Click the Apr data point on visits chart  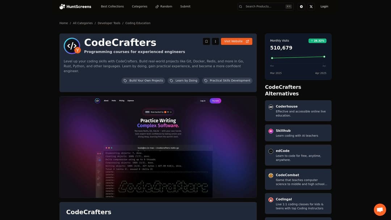click(324, 57)
